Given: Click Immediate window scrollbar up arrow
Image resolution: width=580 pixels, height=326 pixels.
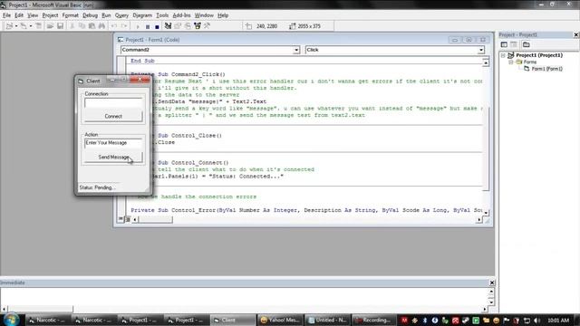Looking at the screenshot, I should (x=491, y=292).
